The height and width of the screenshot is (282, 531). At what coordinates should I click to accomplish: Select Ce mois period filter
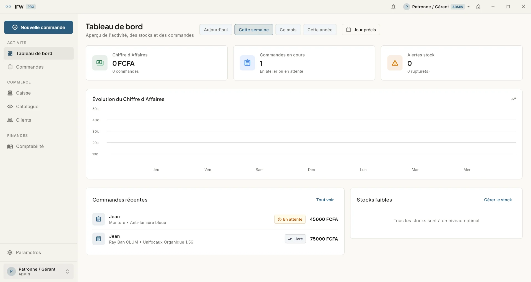pyautogui.click(x=288, y=30)
